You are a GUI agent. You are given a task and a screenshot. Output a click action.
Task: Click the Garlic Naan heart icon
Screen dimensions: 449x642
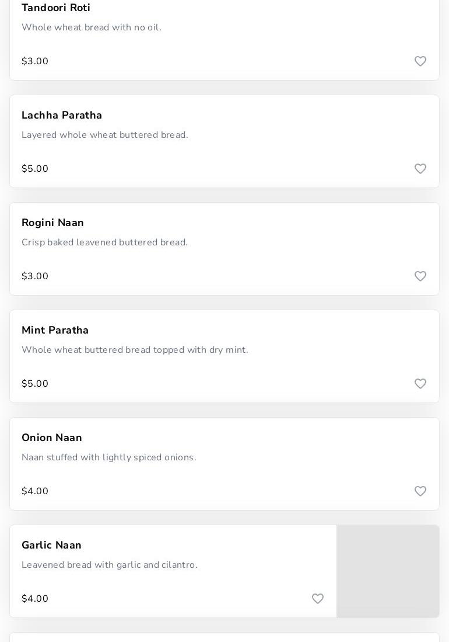(x=318, y=599)
